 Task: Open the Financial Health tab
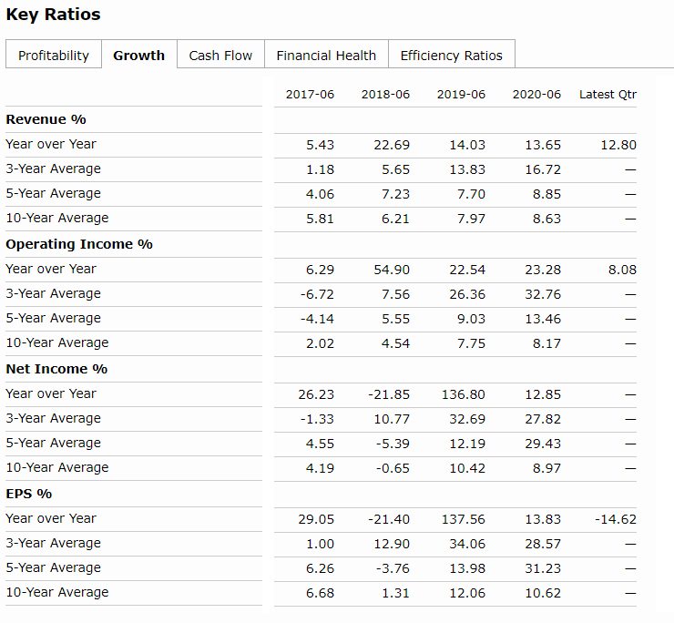coord(326,56)
